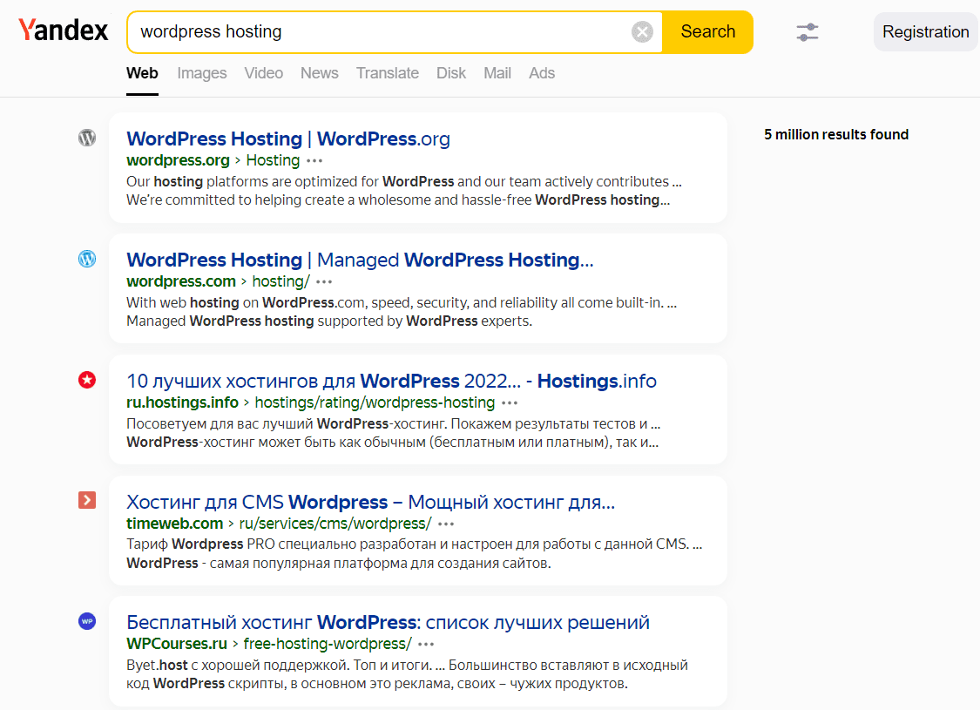The image size is (980, 710).
Task: Click snippet 'Посоветуем для вас лучший WordPress-хостинг'
Action: click(x=393, y=433)
